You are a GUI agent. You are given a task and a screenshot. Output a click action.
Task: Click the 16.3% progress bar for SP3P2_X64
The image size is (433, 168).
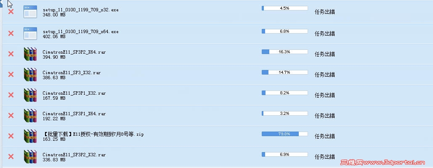(284, 52)
